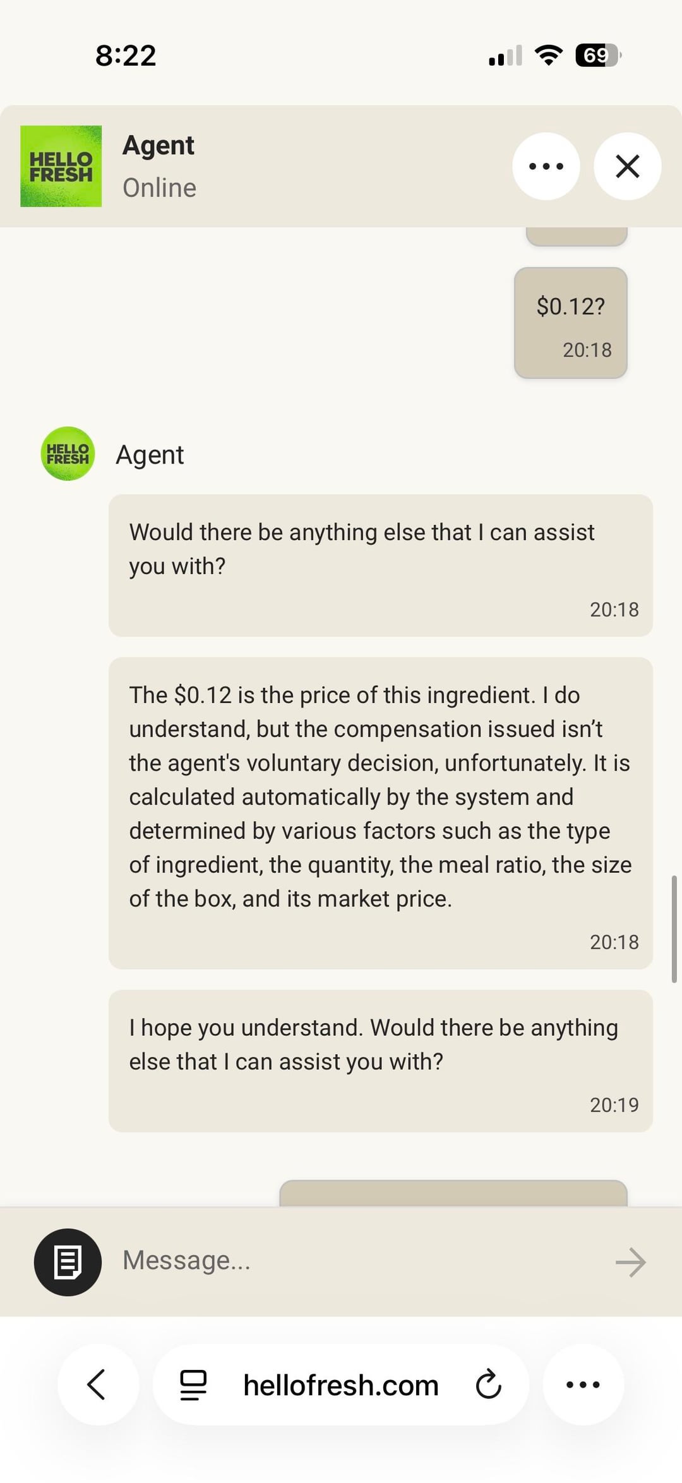Image resolution: width=682 pixels, height=1483 pixels.
Task: Close the HelloFresh chat window
Action: (x=627, y=166)
